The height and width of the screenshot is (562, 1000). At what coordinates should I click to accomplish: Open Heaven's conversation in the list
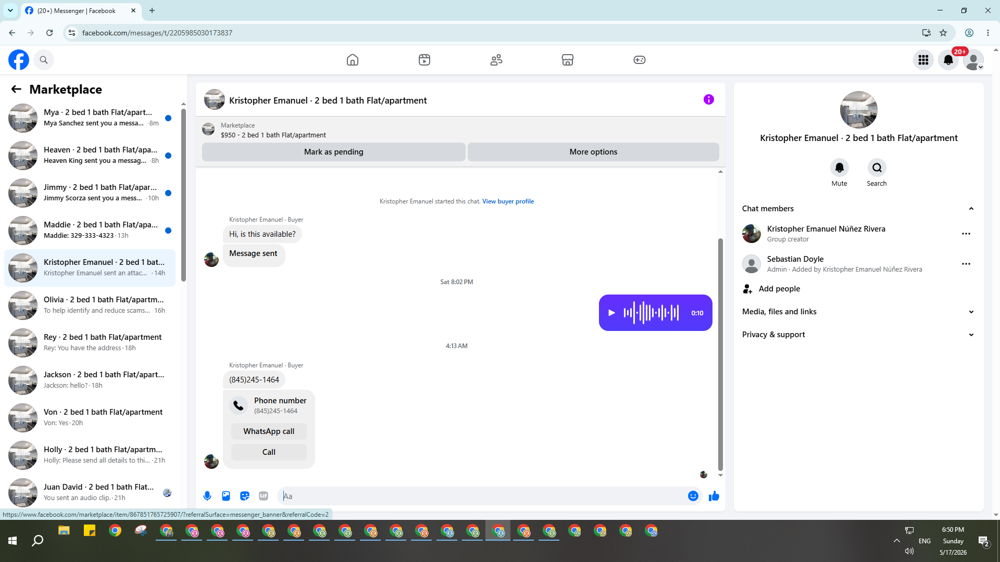(x=90, y=156)
